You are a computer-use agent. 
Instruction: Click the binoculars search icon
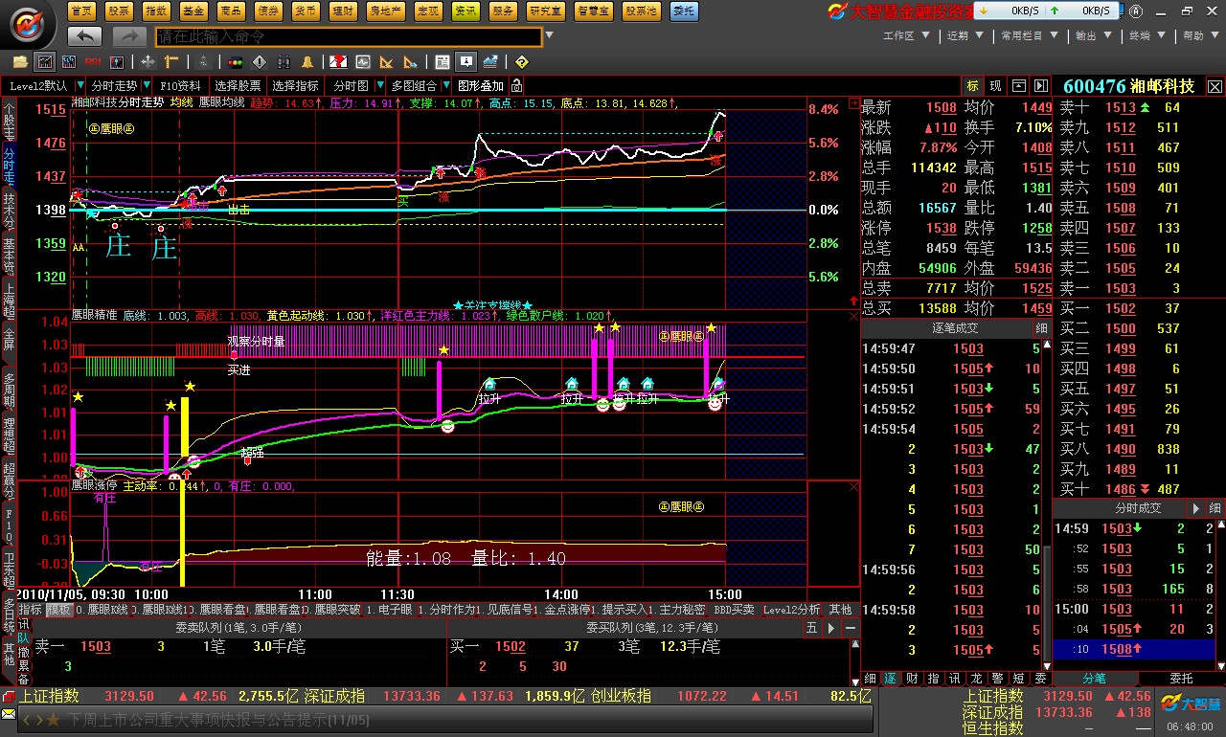(284, 62)
